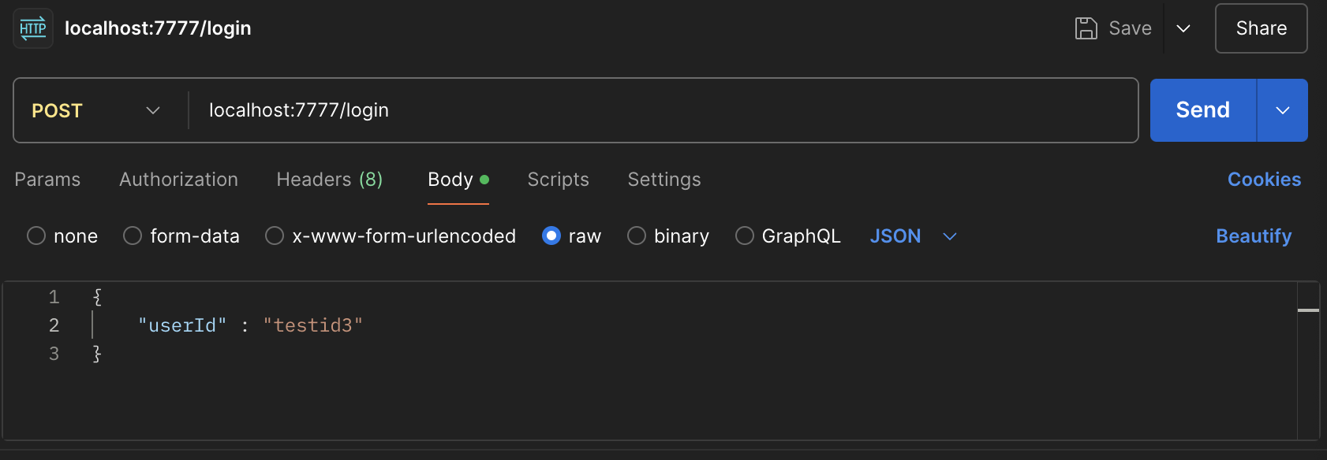This screenshot has width=1327, height=460.
Task: Open the Authorization tab
Action: 178,180
